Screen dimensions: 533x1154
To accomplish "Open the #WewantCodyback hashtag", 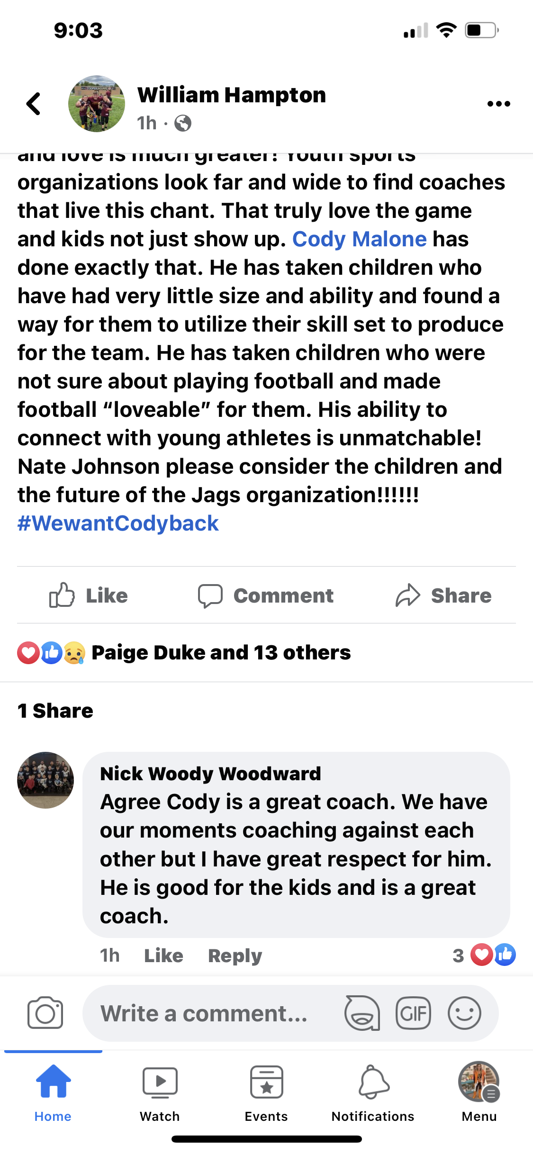I will point(118,523).
